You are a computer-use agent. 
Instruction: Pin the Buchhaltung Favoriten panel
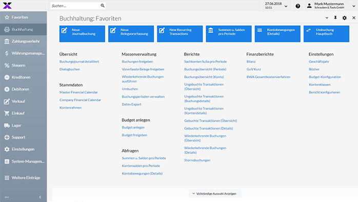point(335,18)
